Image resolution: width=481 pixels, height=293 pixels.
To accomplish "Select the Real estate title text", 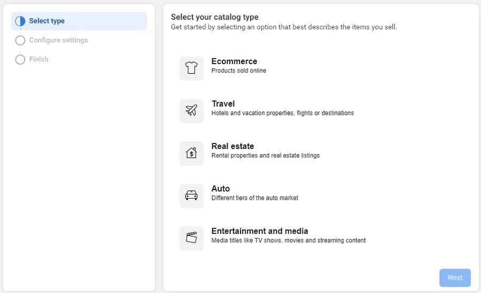I will click(232, 146).
